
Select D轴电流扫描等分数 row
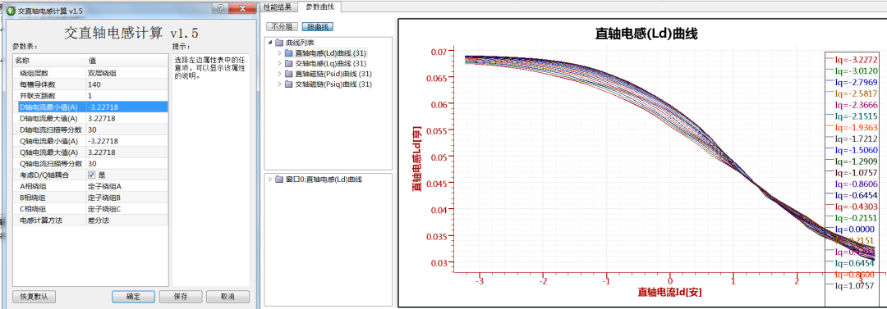[90, 130]
